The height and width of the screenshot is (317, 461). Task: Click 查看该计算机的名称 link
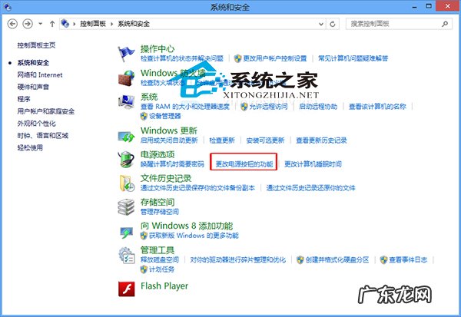[377, 107]
